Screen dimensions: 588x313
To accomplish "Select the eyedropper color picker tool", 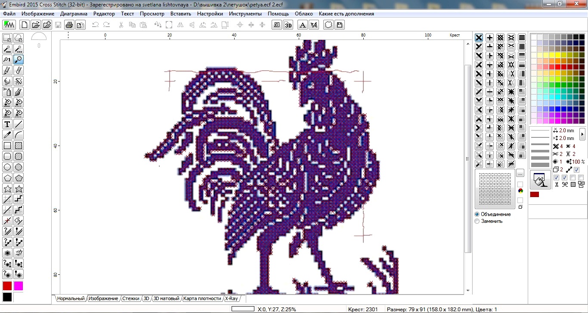I will pyautogui.click(x=7, y=135).
